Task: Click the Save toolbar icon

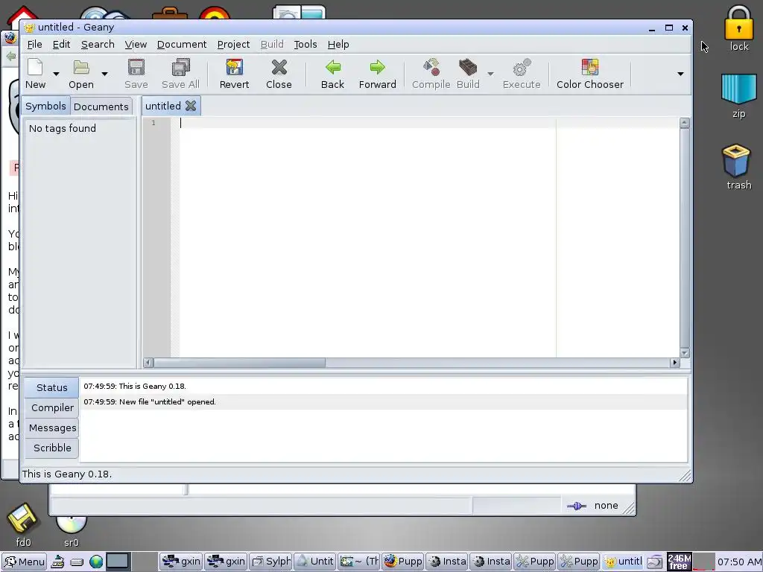Action: click(x=136, y=74)
